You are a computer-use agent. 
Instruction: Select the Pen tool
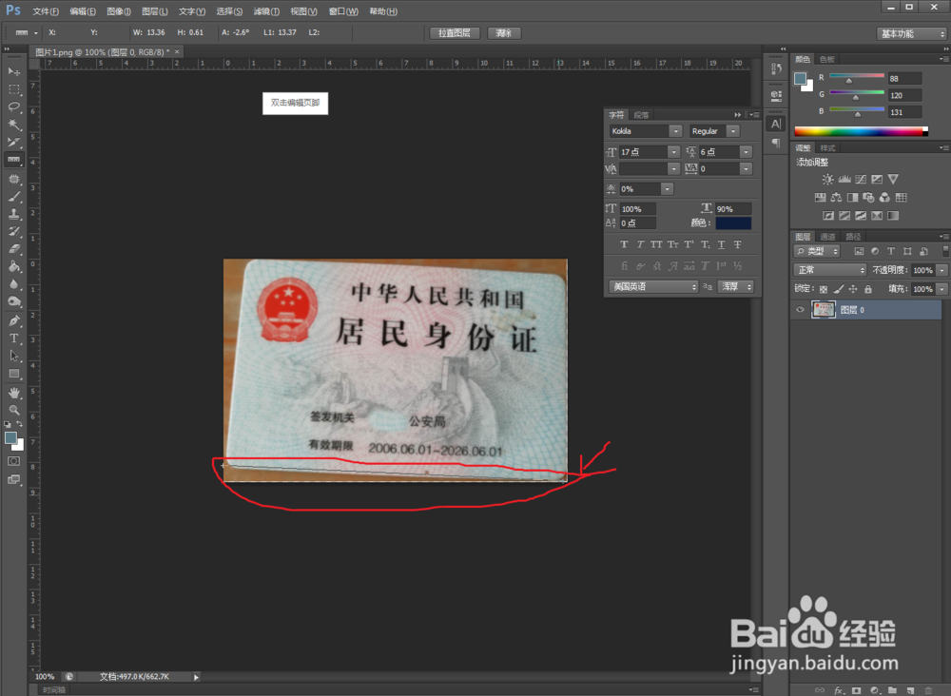click(14, 320)
